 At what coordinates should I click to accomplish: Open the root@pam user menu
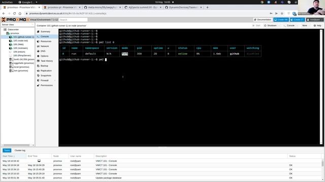[x=315, y=20]
